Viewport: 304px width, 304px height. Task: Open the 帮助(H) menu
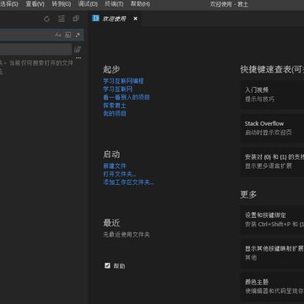tap(140, 4)
